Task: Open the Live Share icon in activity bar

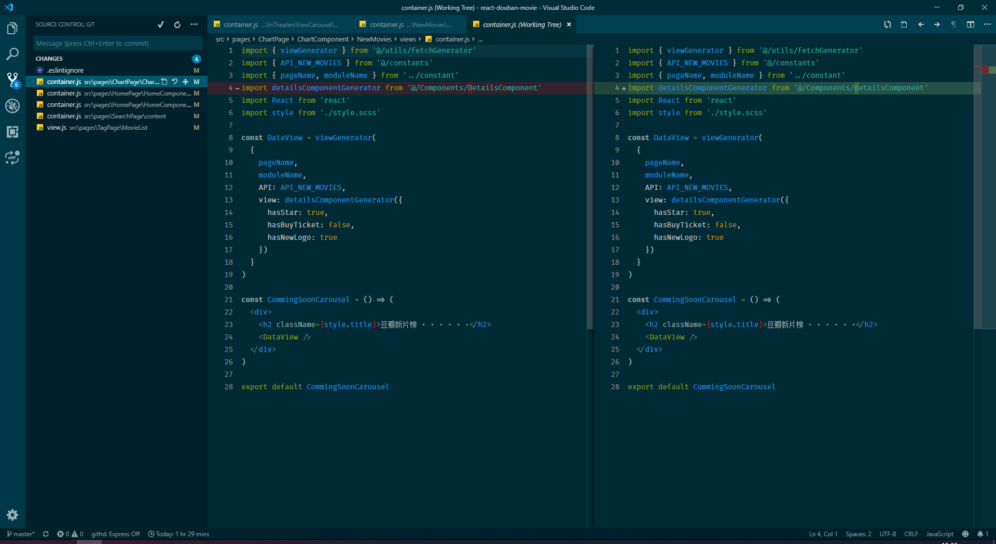Action: pos(12,157)
